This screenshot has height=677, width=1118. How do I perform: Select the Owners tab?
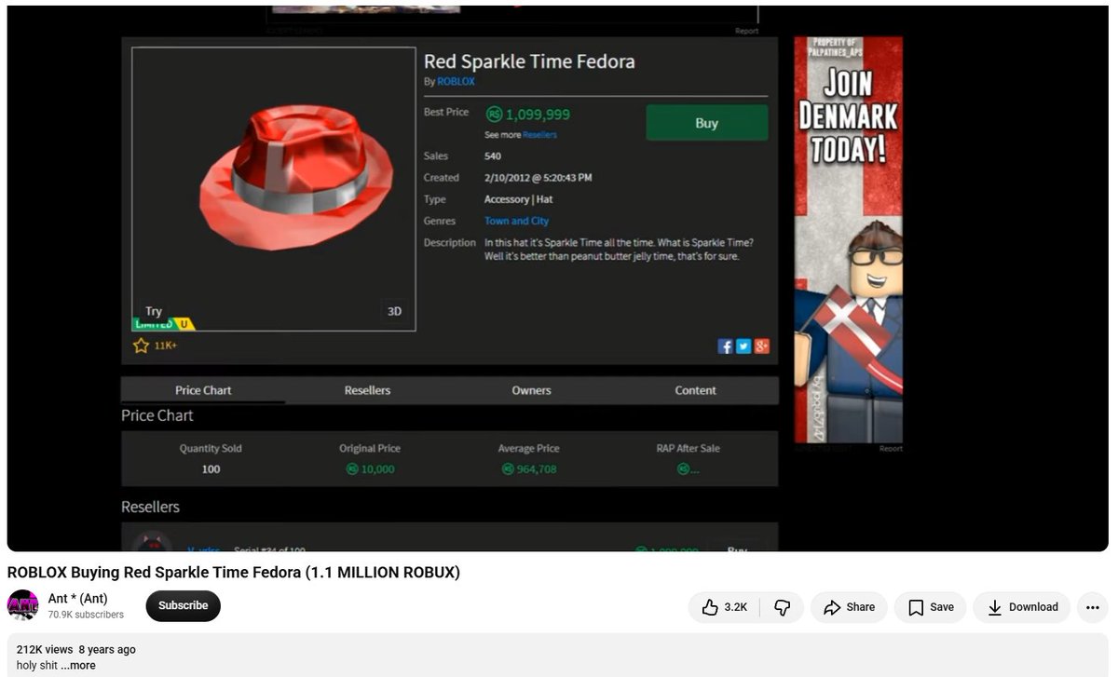tap(531, 390)
